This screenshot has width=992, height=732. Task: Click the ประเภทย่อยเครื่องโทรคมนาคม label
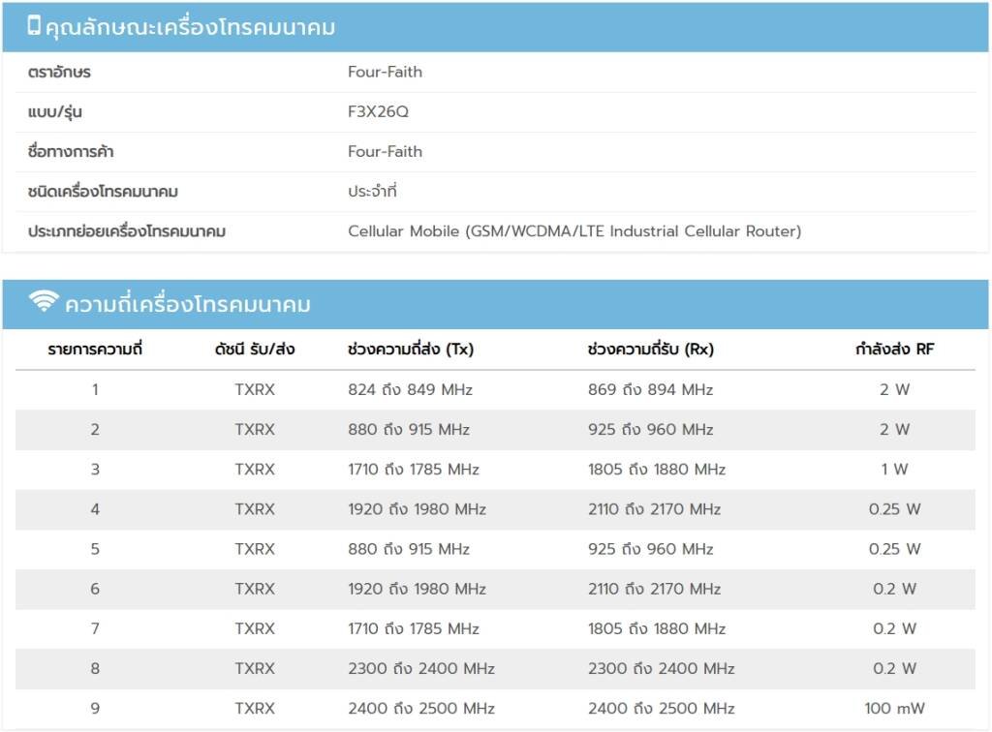127,231
